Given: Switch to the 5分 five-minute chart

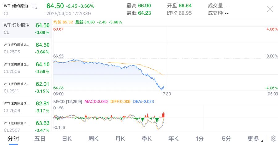Looking at the screenshot, I should tap(226, 139).
